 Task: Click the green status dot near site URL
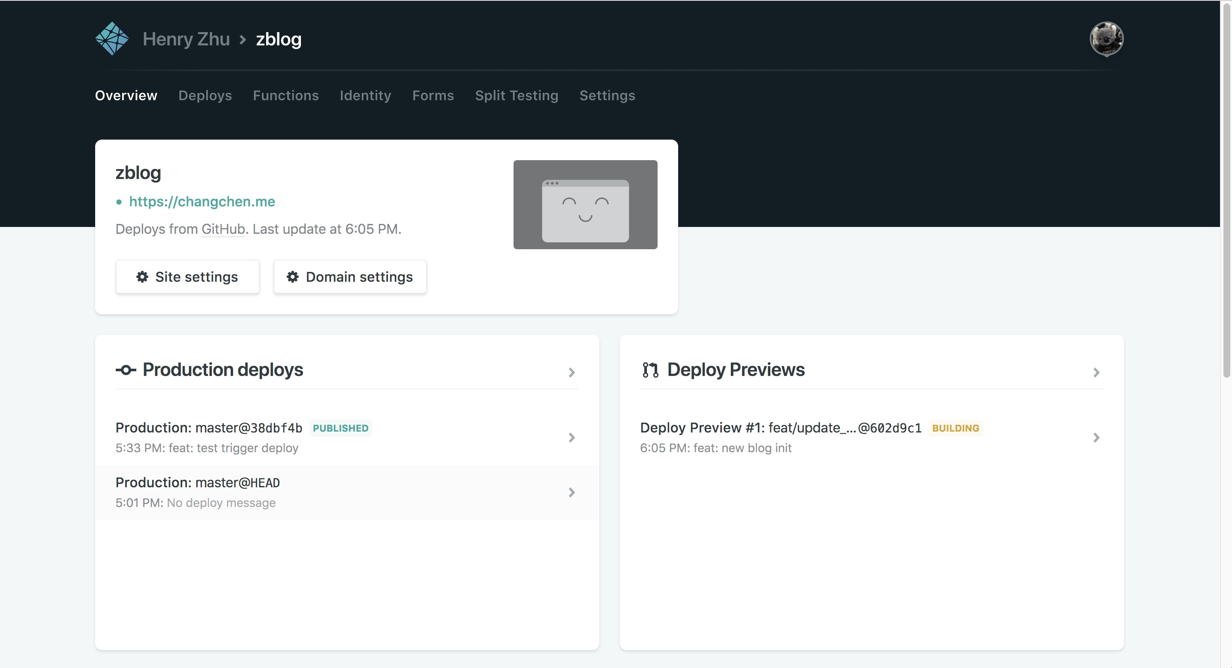pos(119,202)
